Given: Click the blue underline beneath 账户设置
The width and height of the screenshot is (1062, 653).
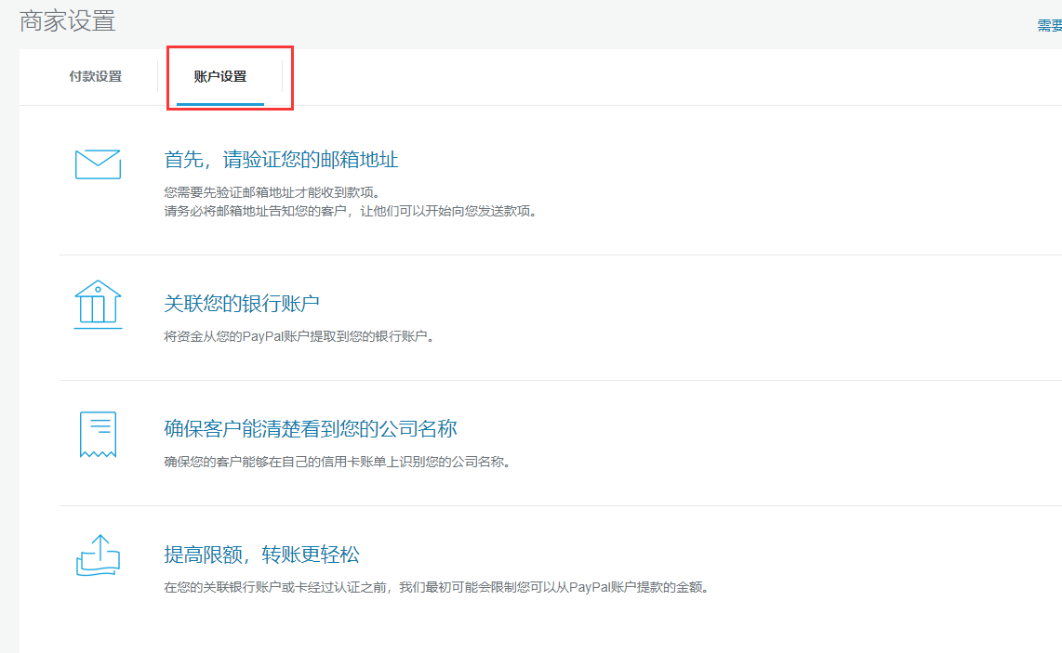Looking at the screenshot, I should [x=220, y=103].
